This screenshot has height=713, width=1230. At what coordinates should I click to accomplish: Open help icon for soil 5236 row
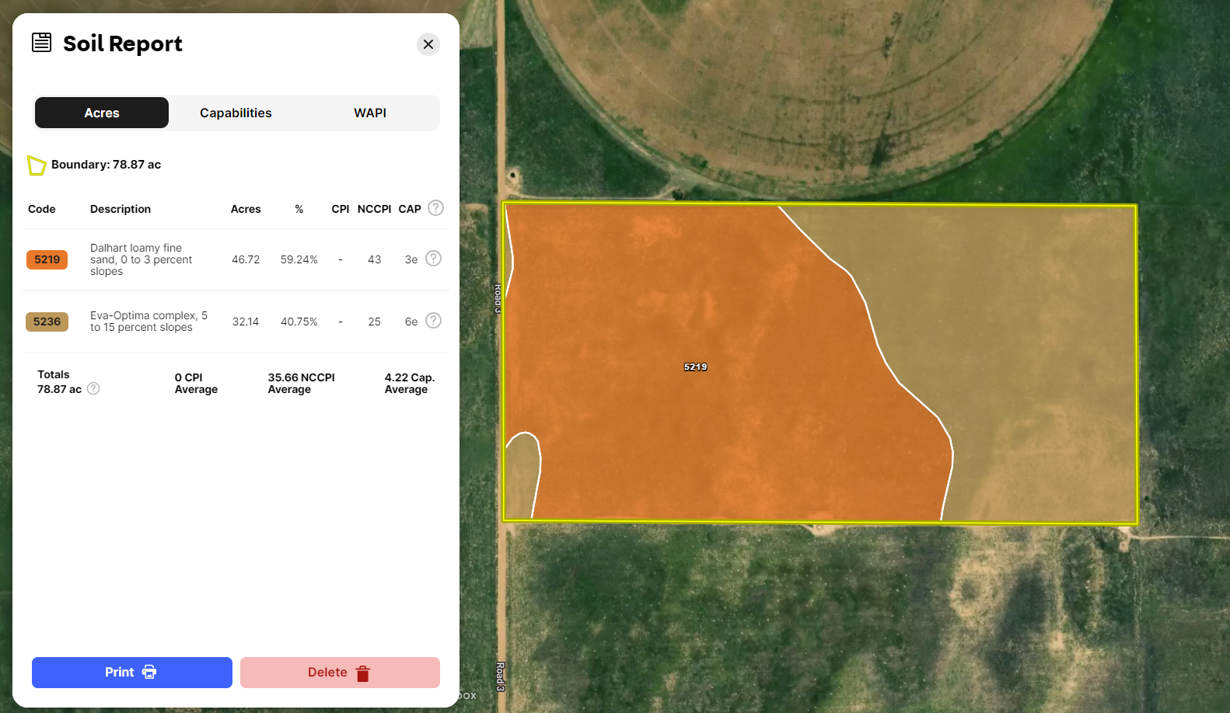434,321
